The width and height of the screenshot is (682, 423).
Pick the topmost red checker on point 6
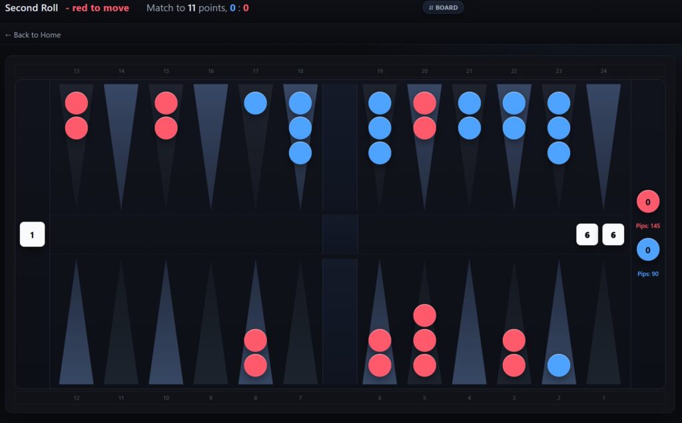[380, 341]
